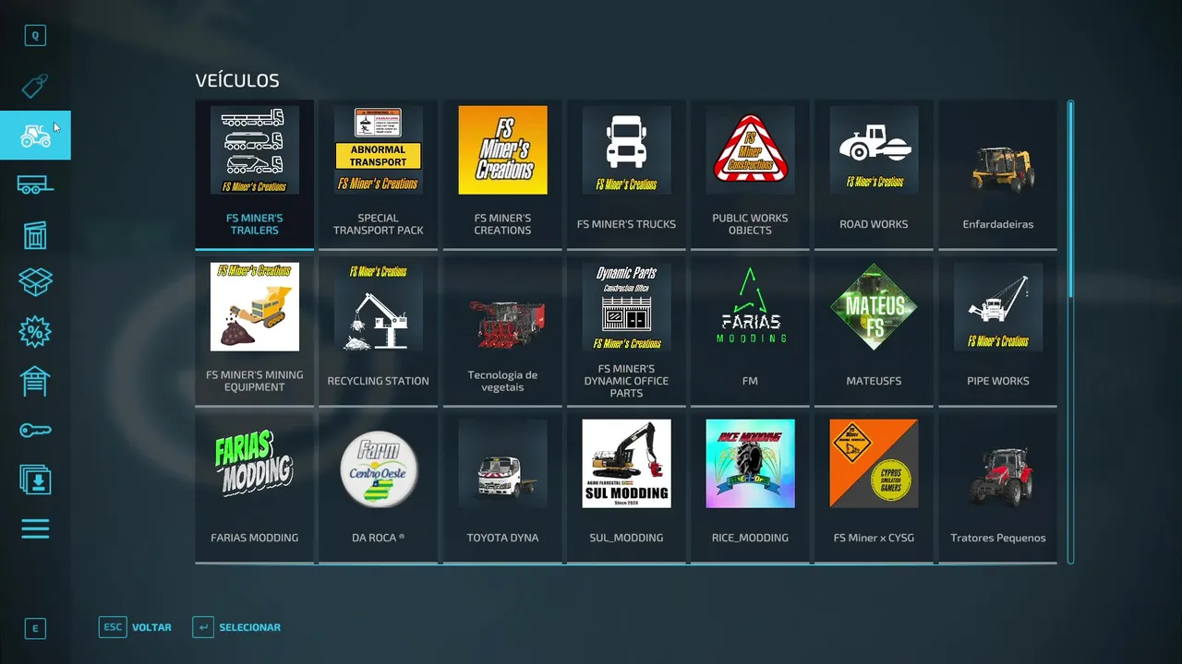Screen dimensions: 1182x664
Task: Click the Selecionar enter button
Action: 236,627
